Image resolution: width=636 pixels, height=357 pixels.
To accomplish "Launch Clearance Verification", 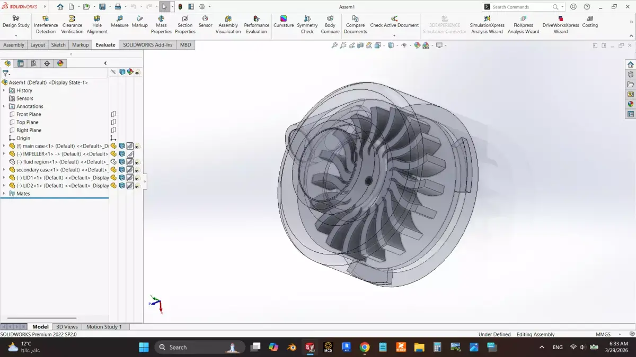I will pos(72,24).
